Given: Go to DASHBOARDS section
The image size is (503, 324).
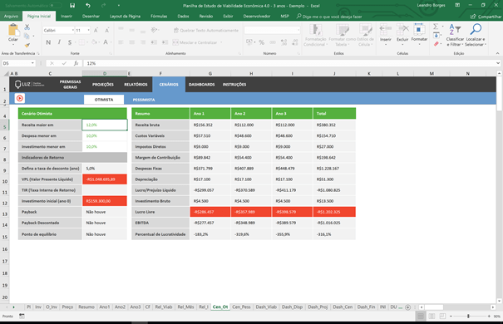Looking at the screenshot, I should tap(201, 85).
